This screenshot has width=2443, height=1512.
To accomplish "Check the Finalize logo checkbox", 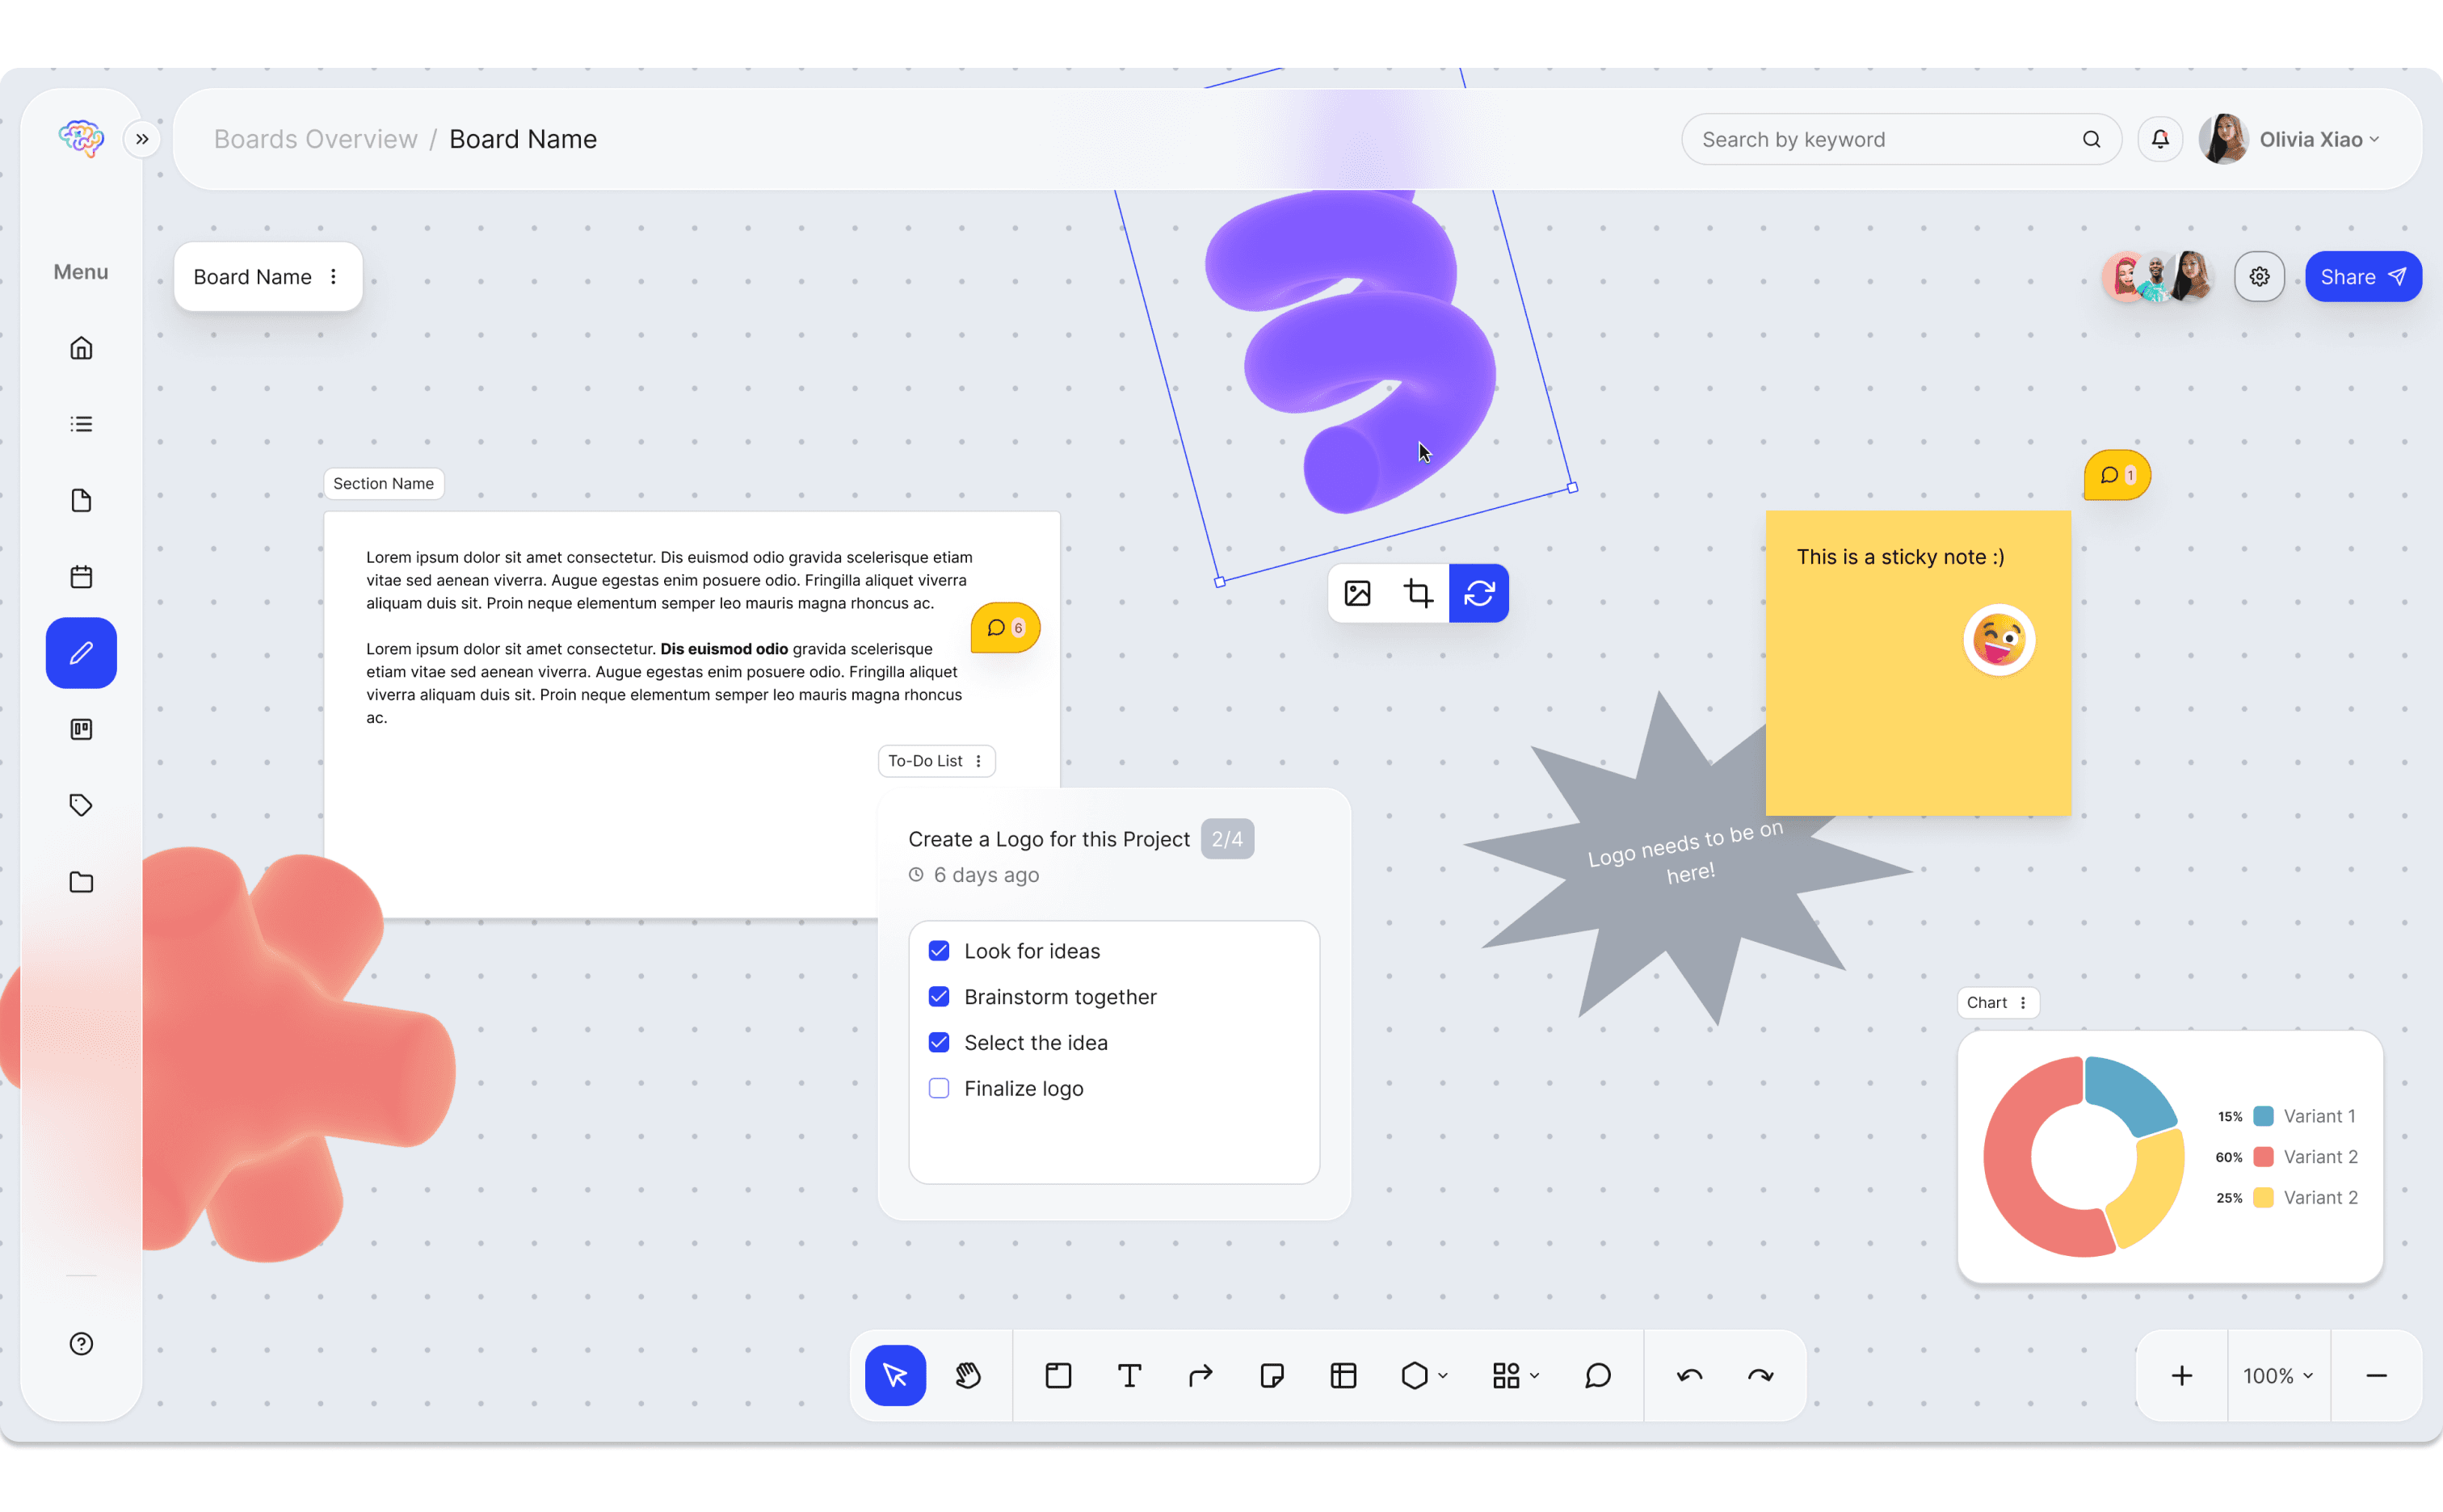I will coord(938,1088).
